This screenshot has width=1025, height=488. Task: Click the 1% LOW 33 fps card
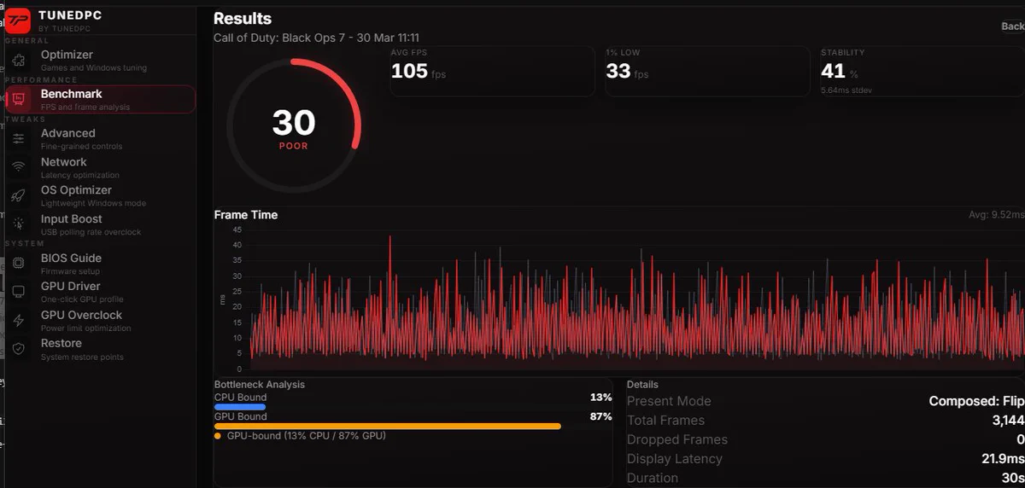(707, 71)
